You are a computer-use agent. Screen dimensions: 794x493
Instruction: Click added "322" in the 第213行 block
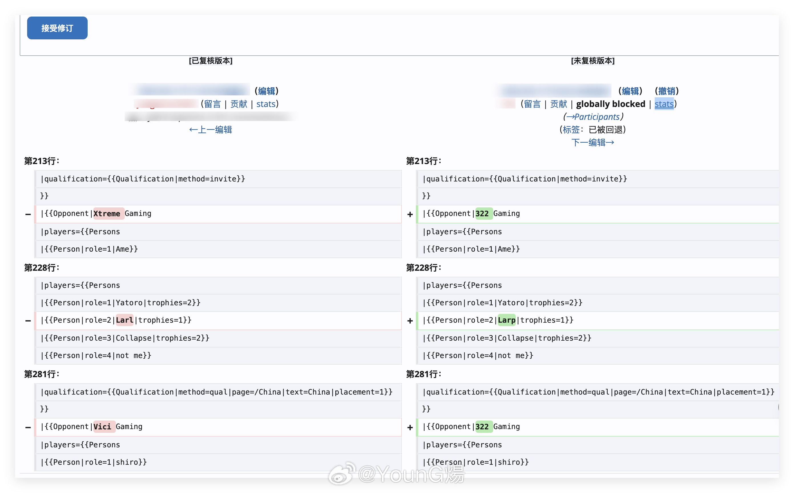click(484, 214)
